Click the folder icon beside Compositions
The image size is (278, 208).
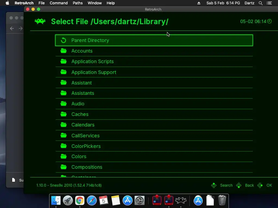coord(64,167)
